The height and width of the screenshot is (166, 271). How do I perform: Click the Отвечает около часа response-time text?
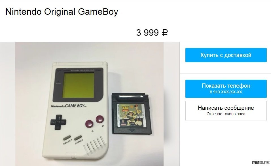tap(226, 114)
